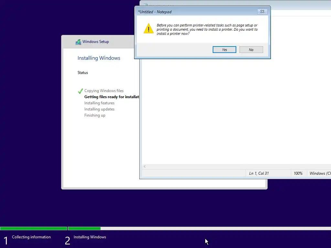Click the 'Ln 1, Col 31' status bar entry
Viewport: 331px width, 248px height.
pos(259,173)
